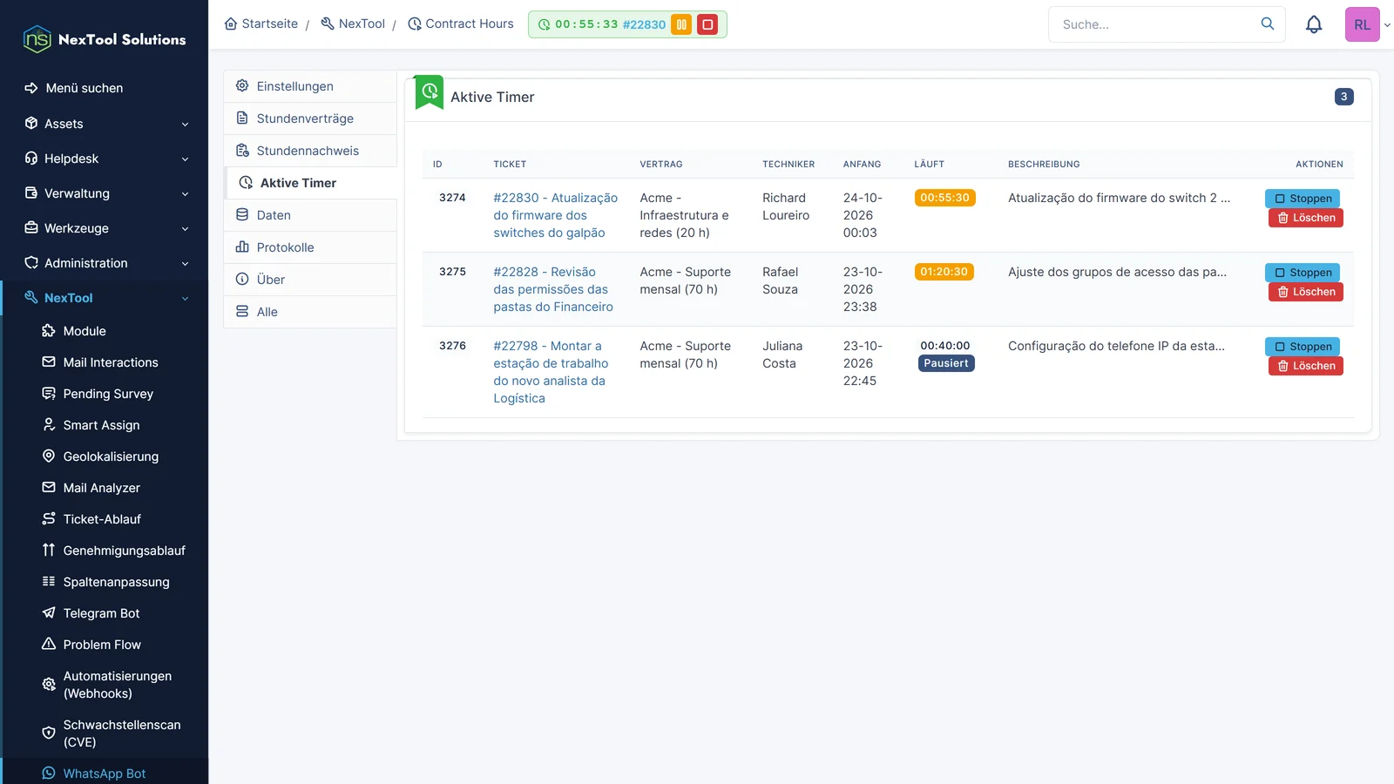The image size is (1394, 784).
Task: Expand the Werkzeuge sidebar section
Action: pos(105,228)
